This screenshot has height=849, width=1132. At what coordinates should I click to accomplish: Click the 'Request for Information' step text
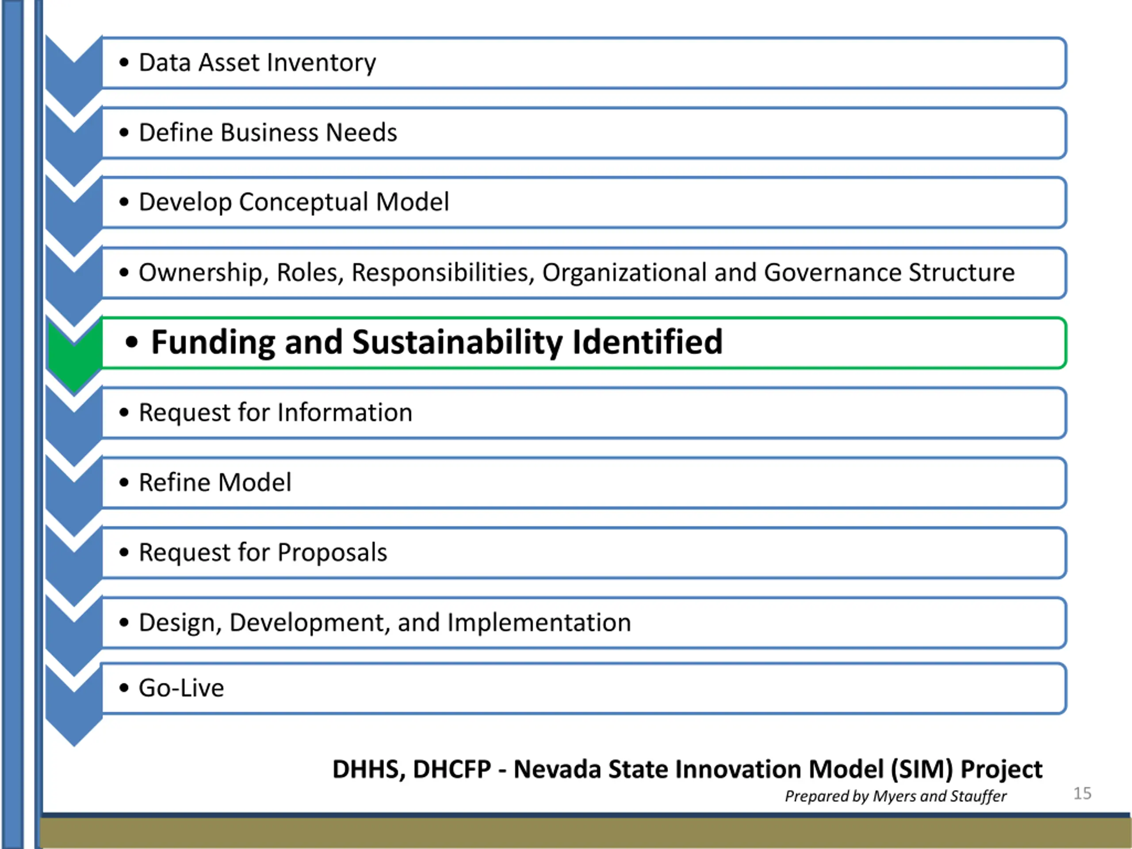pos(275,413)
